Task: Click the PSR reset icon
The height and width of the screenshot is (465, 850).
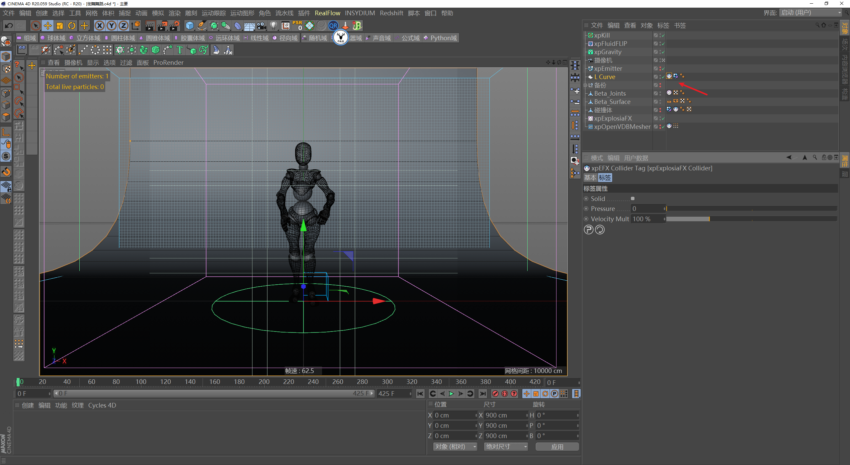Action: 297,26
